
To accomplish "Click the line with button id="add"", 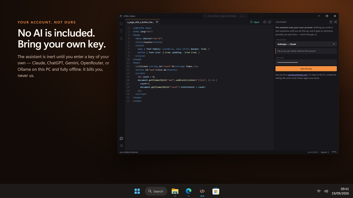I will [x=156, y=70].
